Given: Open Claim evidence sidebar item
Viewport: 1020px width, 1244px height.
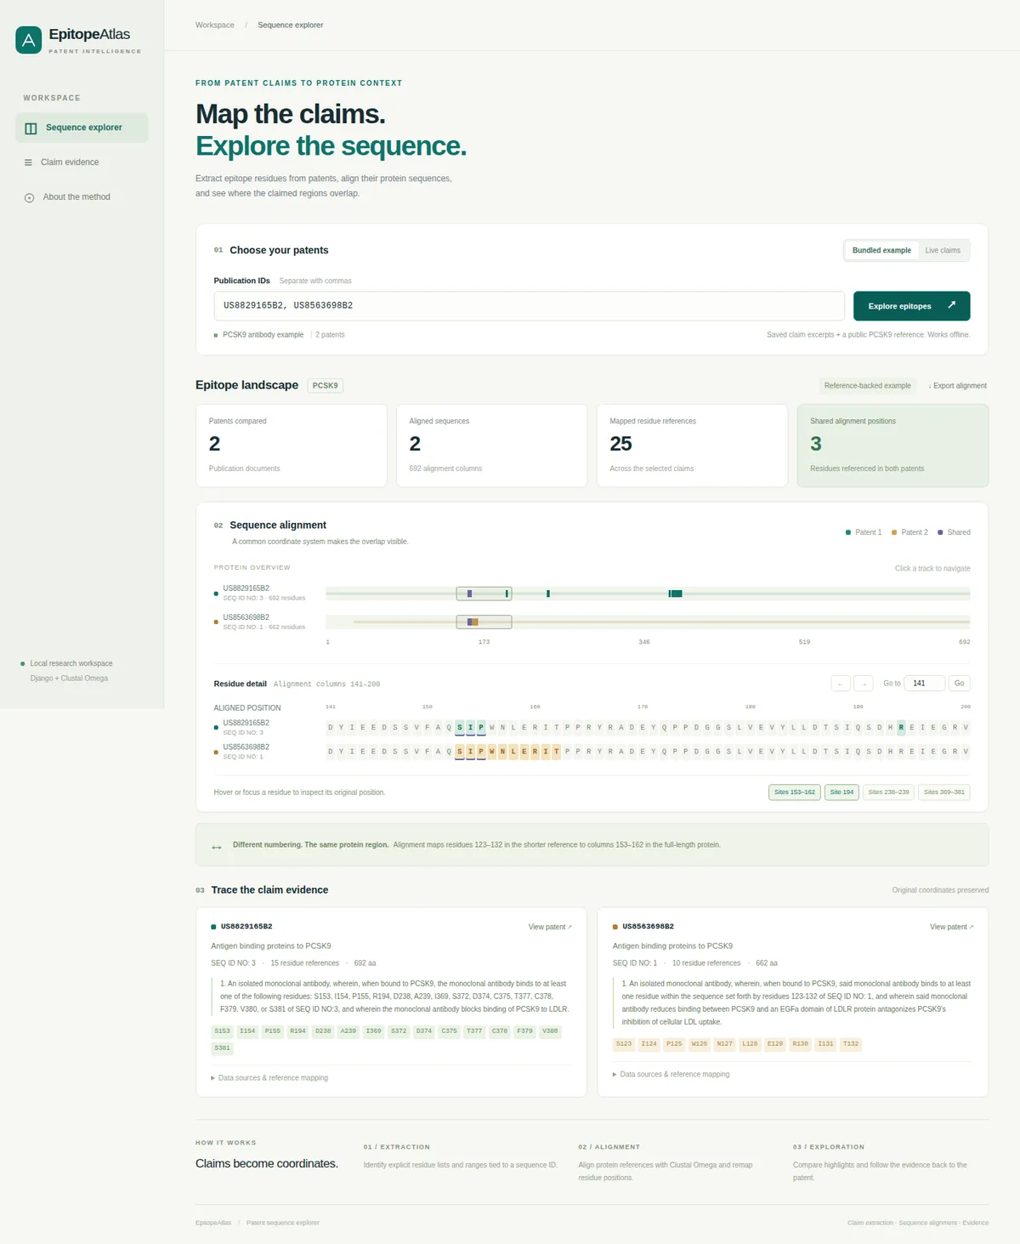Looking at the screenshot, I should (x=82, y=162).
